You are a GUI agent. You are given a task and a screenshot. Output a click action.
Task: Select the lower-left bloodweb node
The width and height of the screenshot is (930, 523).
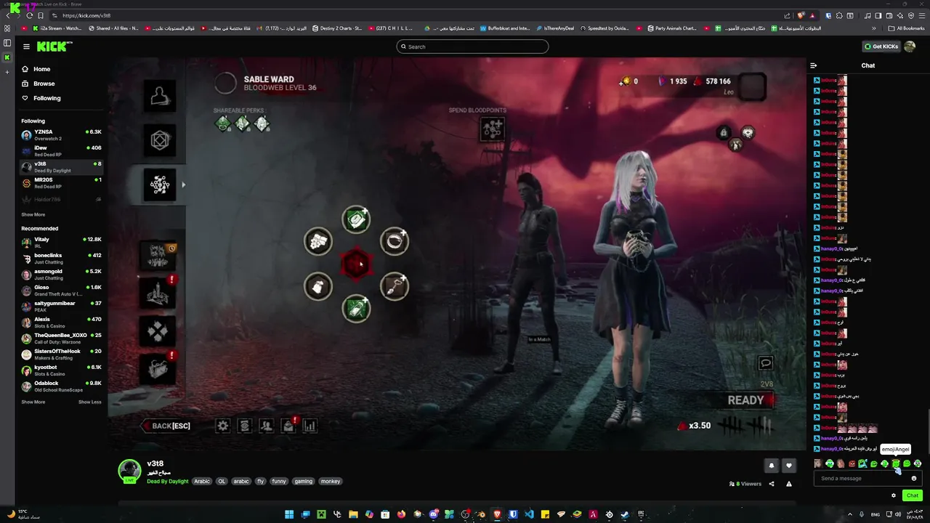point(318,286)
